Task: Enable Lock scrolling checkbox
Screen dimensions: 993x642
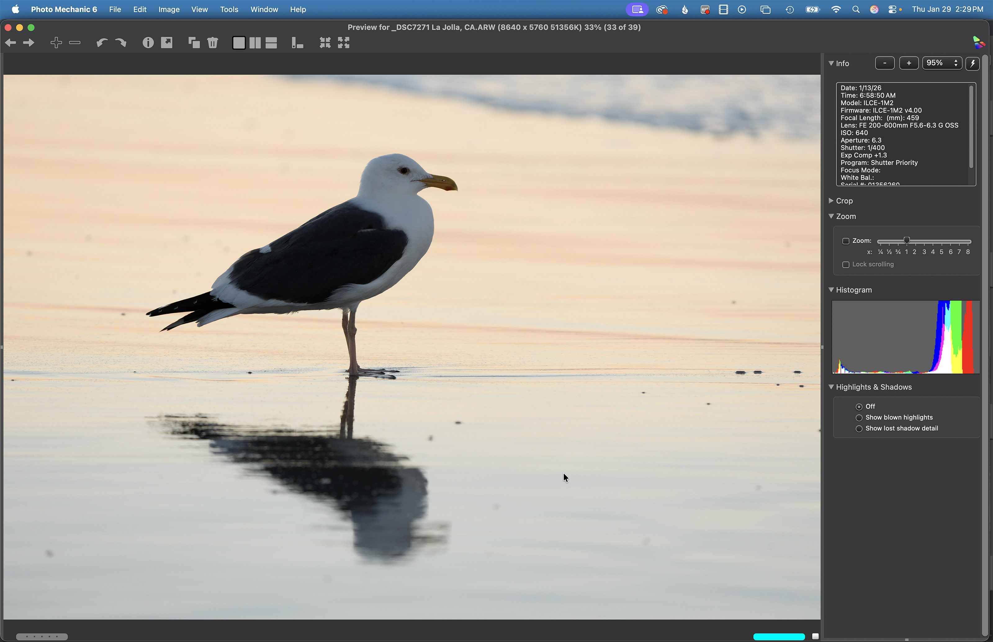Action: coord(846,265)
